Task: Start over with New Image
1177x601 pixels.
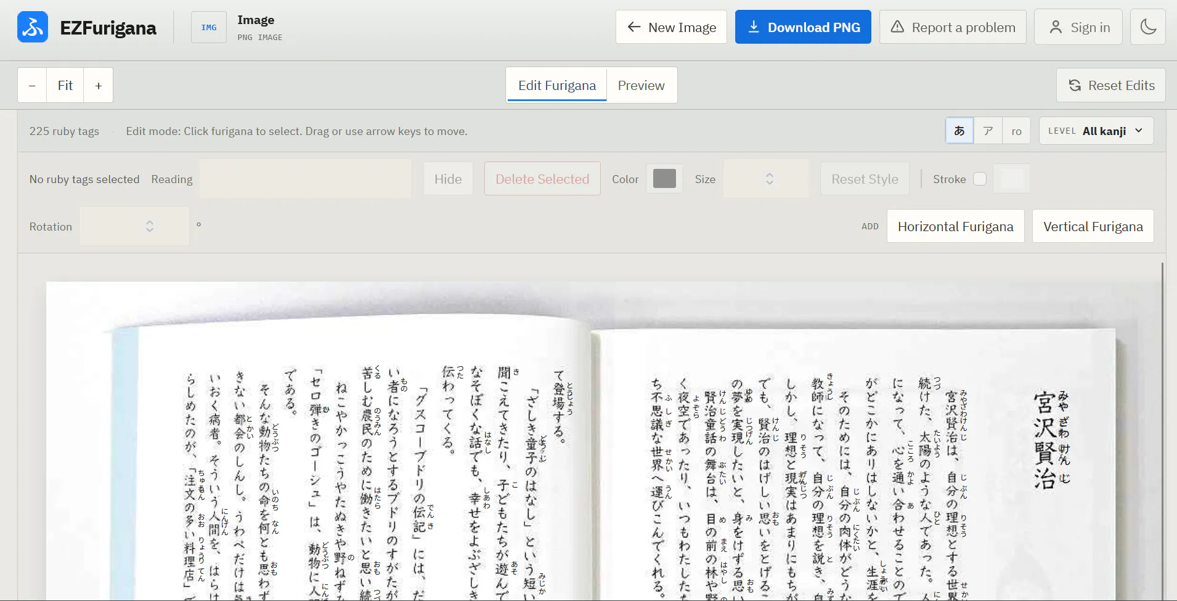Action: (x=671, y=27)
